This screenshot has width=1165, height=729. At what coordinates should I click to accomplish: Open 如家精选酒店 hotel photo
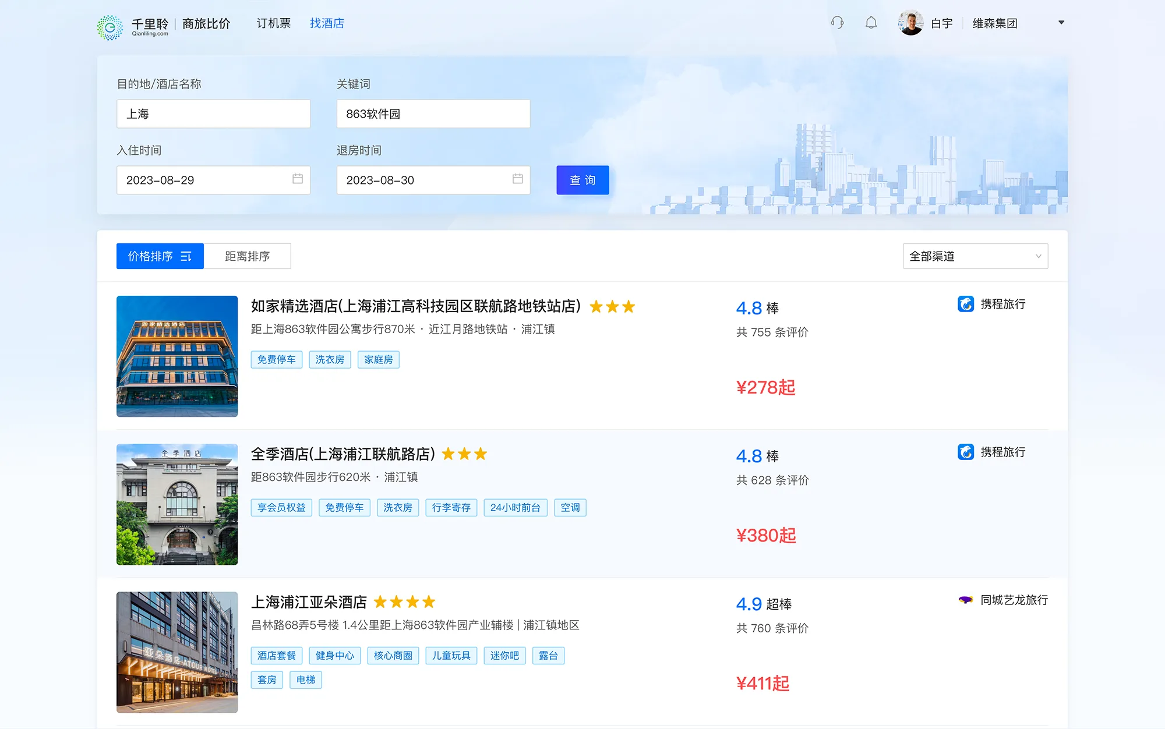coord(177,356)
